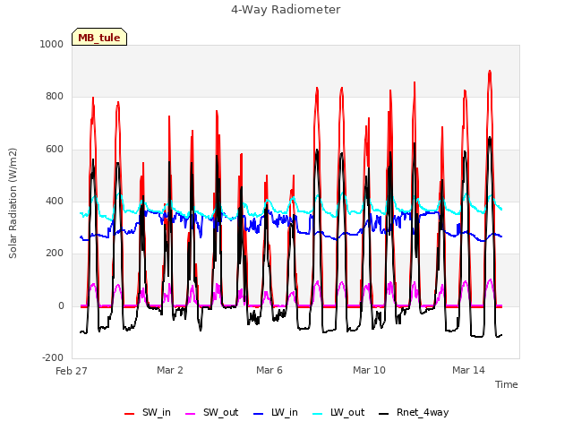Image resolution: width=573 pixels, height=430 pixels.
Task: Toggle the LW_out legend entry
Action: click(338, 413)
